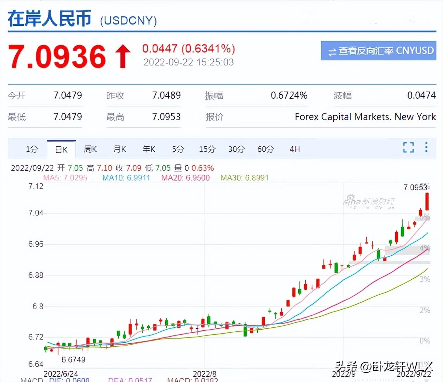Switch to the 60分 chart tab
Viewport: 443px width, 382px height.
coord(266,149)
